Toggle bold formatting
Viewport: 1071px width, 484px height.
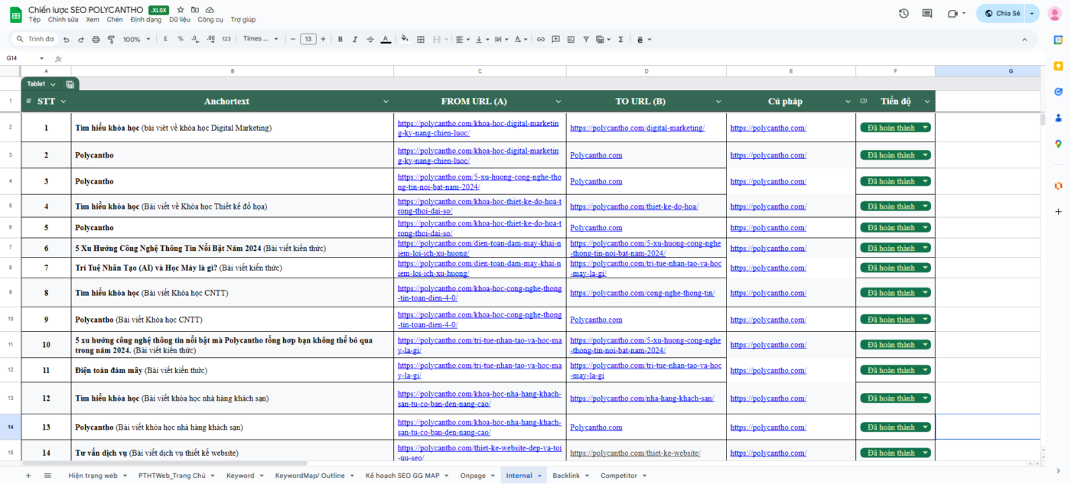[340, 39]
